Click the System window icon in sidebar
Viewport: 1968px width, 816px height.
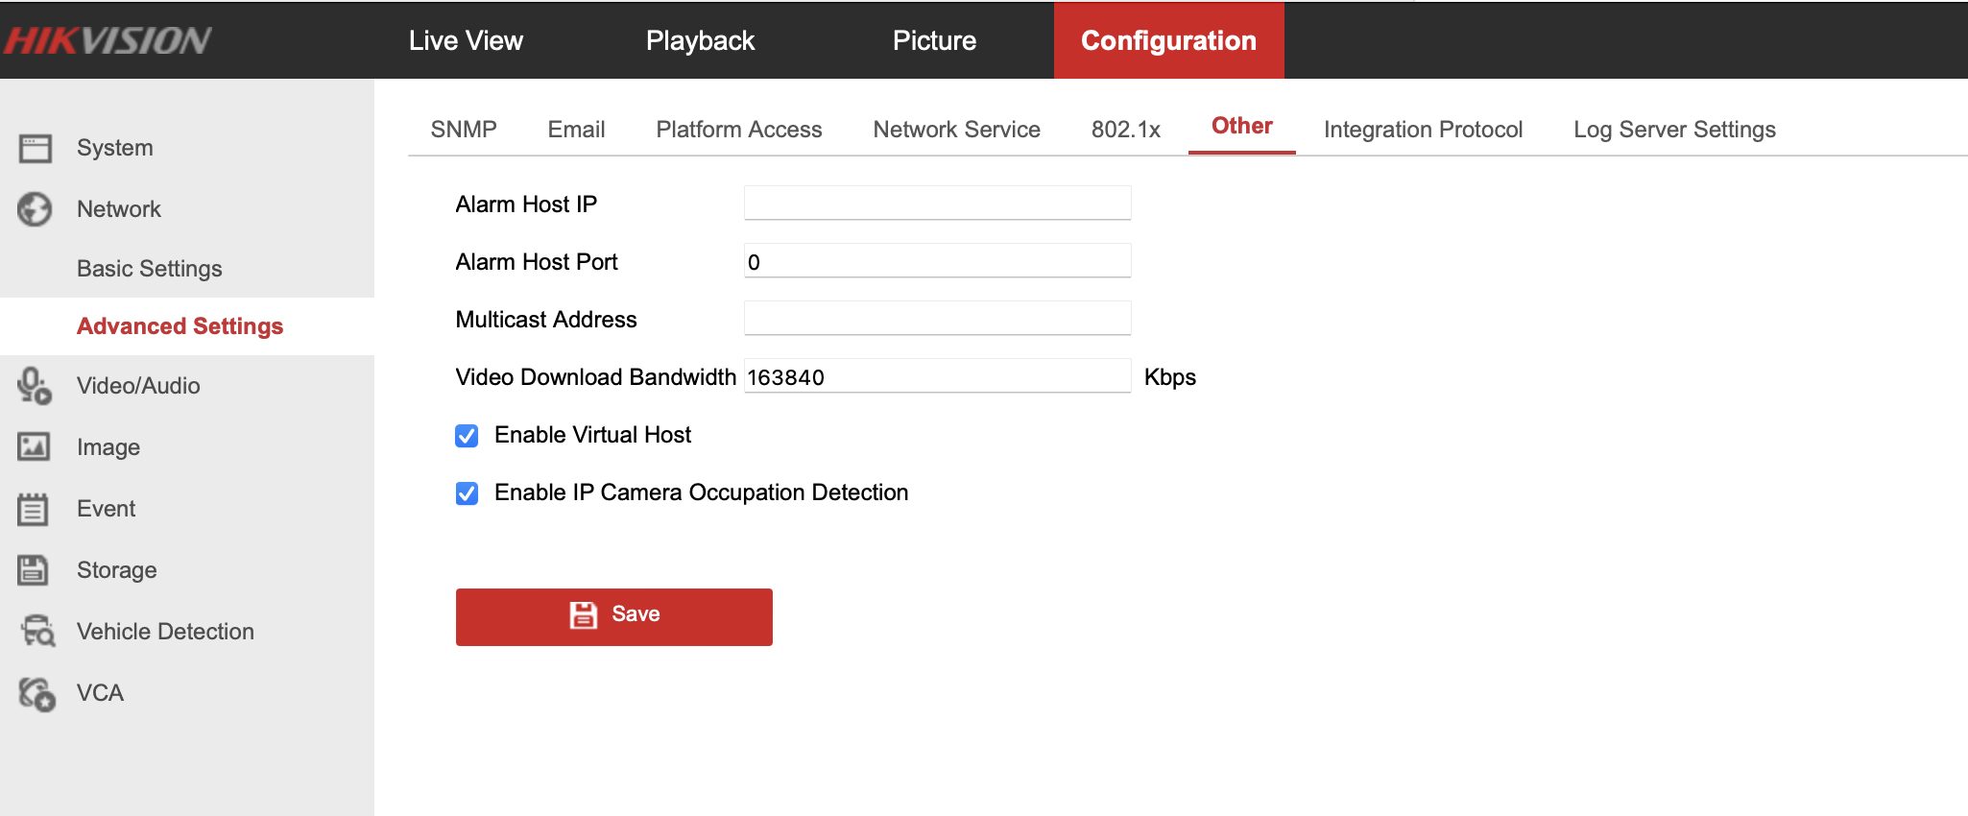pyautogui.click(x=36, y=148)
